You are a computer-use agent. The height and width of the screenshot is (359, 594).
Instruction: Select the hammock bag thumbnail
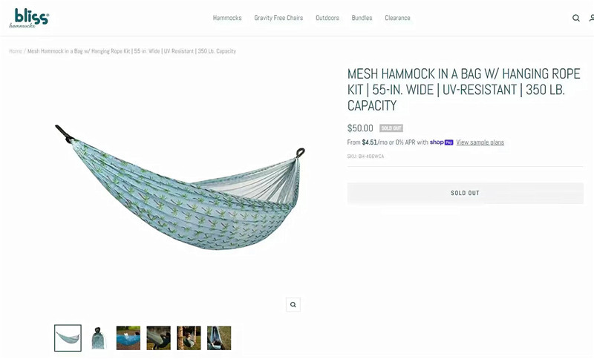point(98,337)
